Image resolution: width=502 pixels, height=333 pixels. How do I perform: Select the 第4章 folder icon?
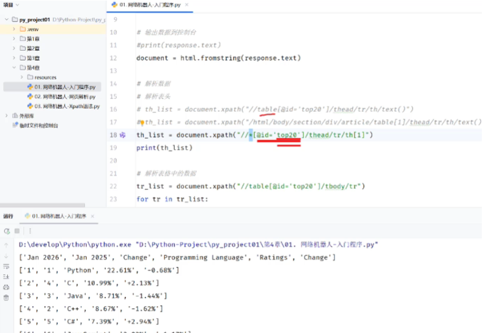(23, 67)
